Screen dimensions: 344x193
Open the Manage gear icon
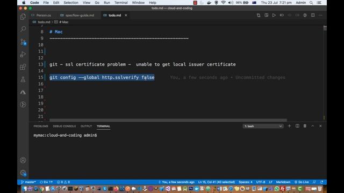[x=23, y=173]
